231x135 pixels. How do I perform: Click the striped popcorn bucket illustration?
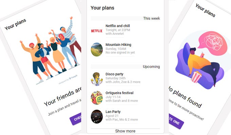click(196, 77)
